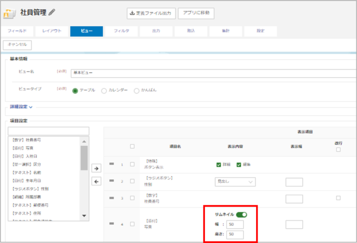Screen dimensions: 357x243
Task: Open the 取込 tab
Action: pos(191,31)
